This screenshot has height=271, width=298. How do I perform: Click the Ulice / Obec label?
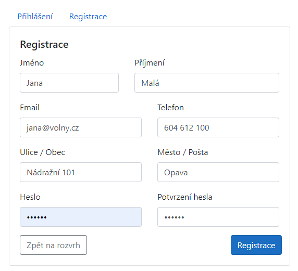pos(43,152)
